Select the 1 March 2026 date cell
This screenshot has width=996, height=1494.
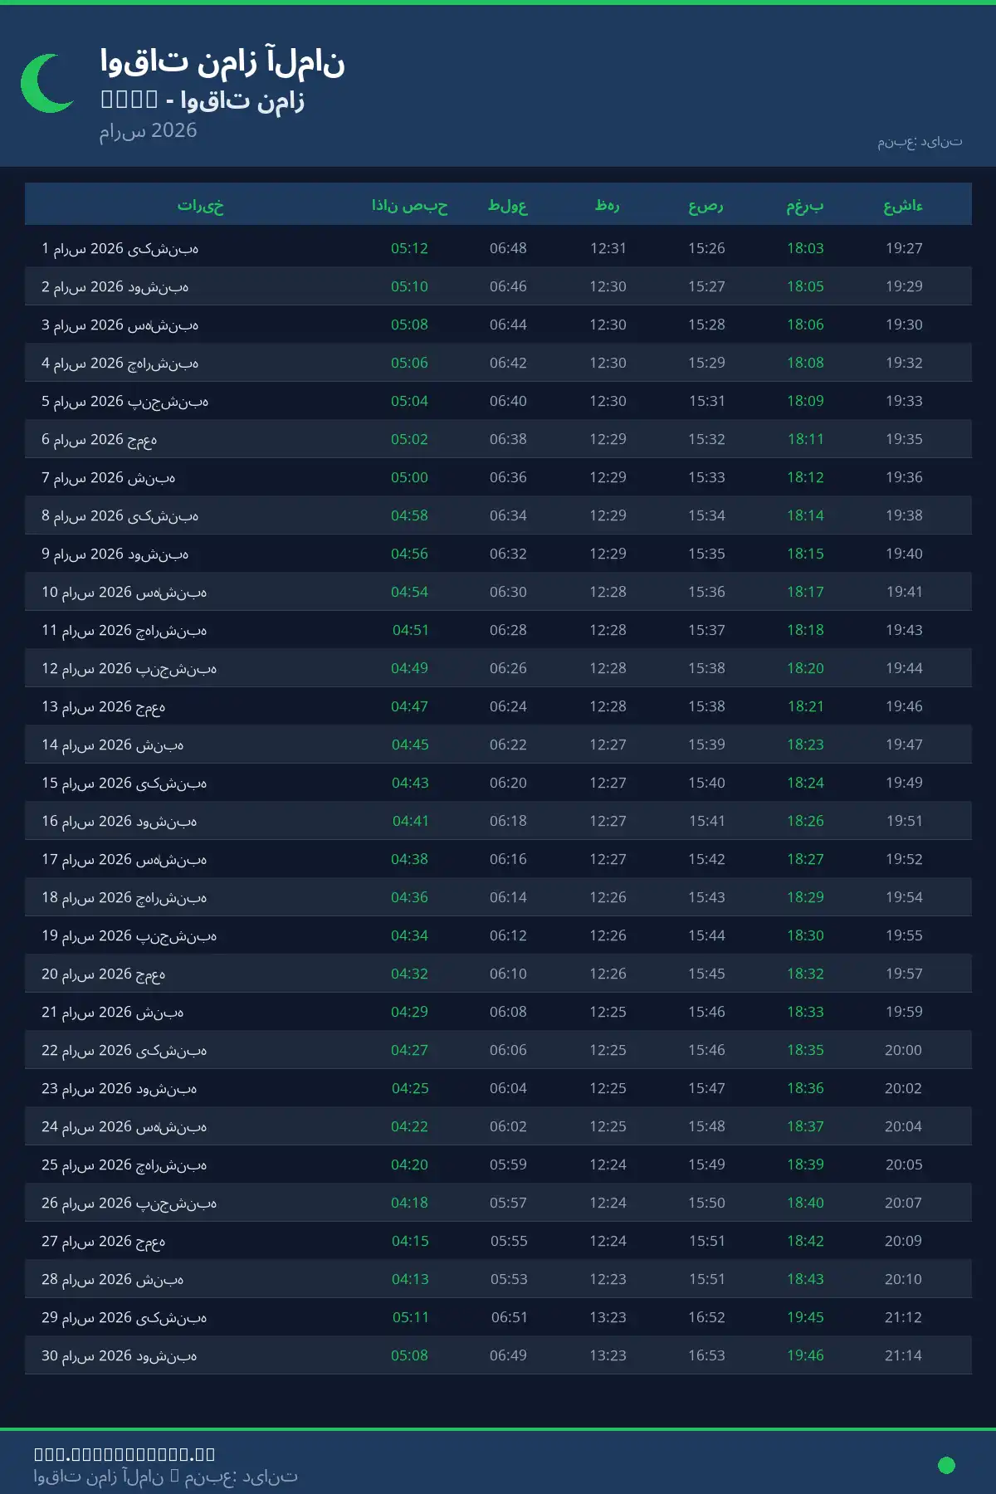coord(120,248)
